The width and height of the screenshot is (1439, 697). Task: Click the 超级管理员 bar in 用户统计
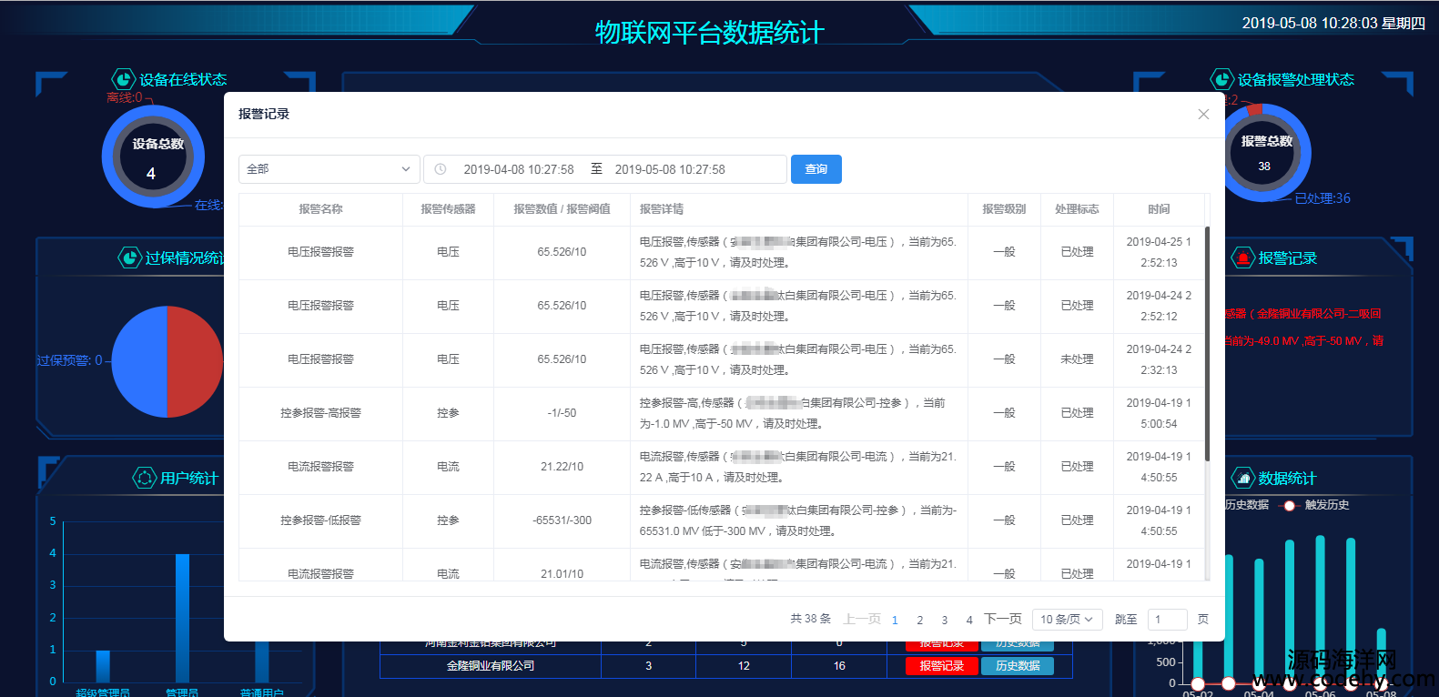103,666
